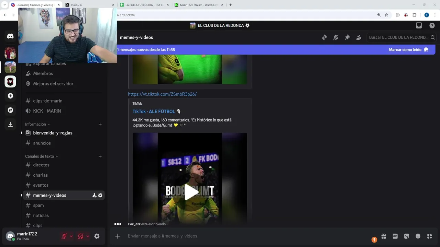The height and width of the screenshot is (247, 440).
Task: Open the vt.tiktok.com link
Action: [x=162, y=94]
